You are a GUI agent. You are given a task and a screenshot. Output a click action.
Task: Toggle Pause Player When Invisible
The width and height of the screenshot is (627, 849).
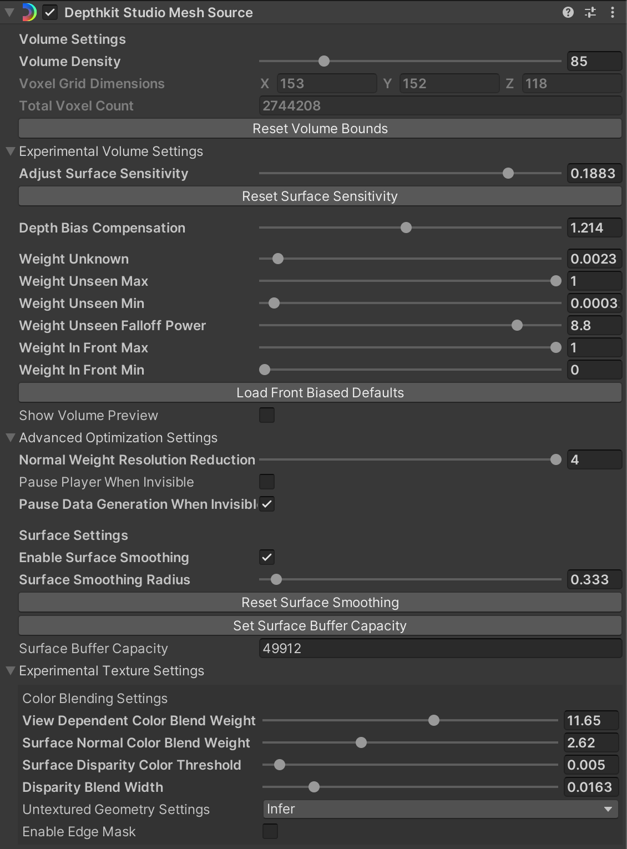267,482
